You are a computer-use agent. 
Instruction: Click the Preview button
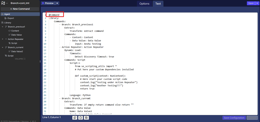48,3
